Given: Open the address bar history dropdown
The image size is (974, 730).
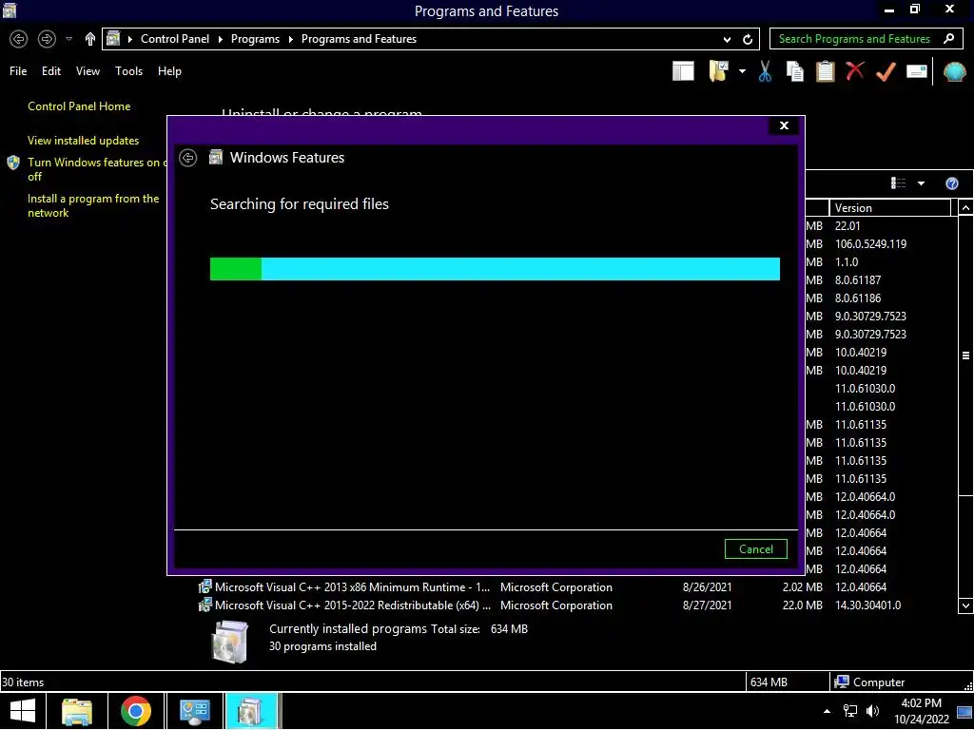Looking at the screenshot, I should pos(727,39).
